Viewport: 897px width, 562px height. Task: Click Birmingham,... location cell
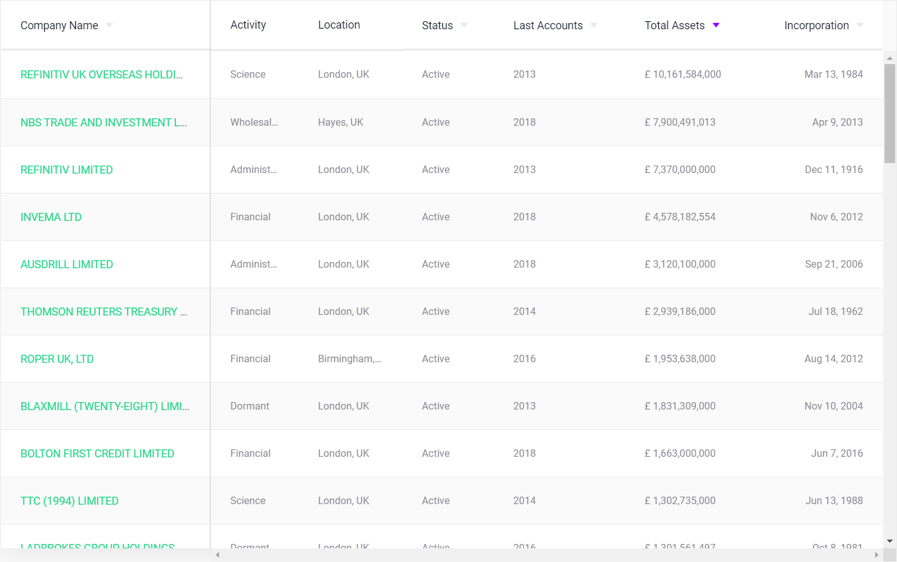point(350,358)
